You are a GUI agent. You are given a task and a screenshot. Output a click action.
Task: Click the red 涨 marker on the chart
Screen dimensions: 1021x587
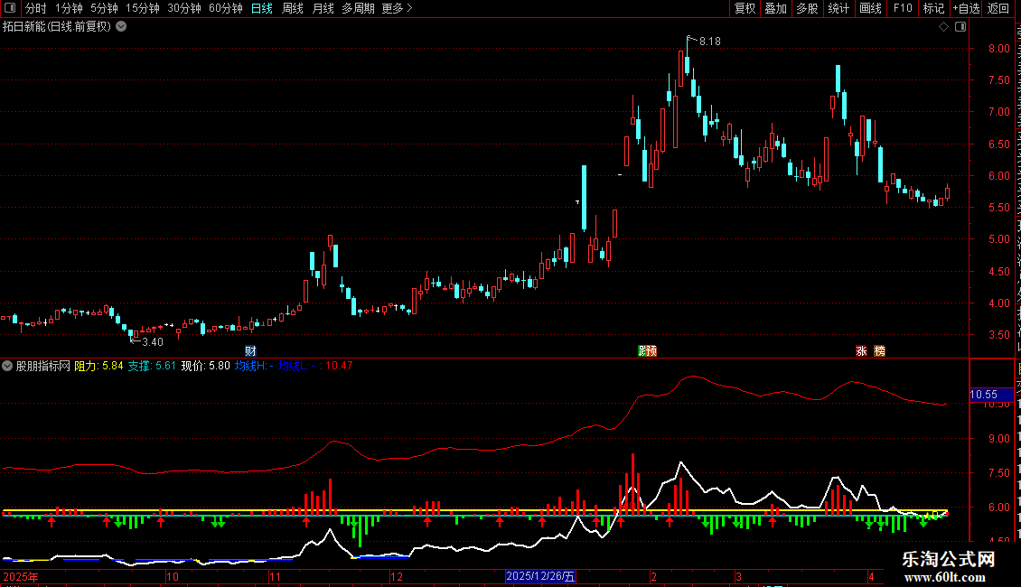(861, 350)
